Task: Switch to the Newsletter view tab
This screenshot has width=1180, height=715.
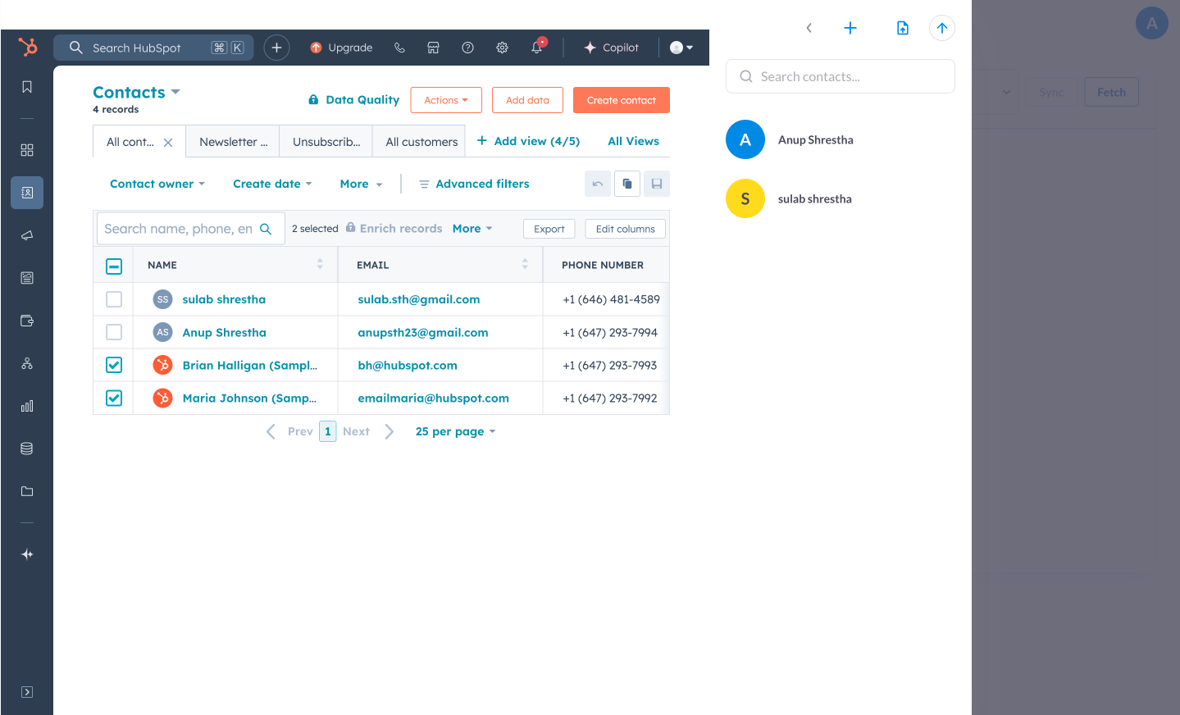Action: [233, 141]
